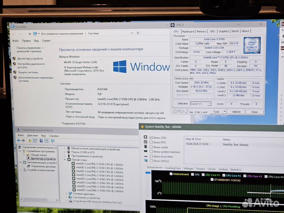Click the Intel Core i7 logo in CPU-Z
284x213 pixels.
(x=252, y=45)
